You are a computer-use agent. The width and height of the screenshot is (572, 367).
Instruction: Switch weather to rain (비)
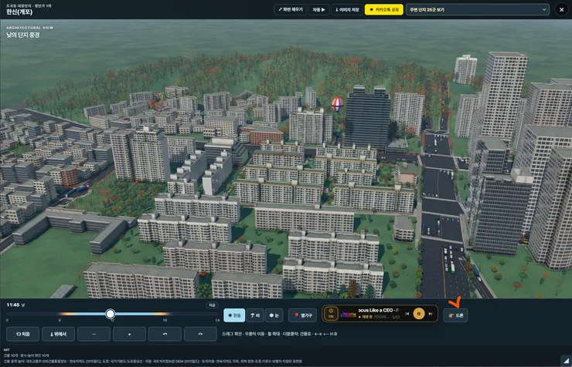point(255,315)
